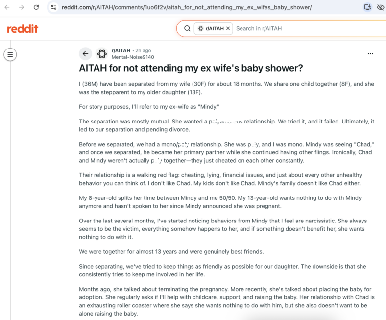Screen dimensions: 386x320
Task: Open the r/AITAH subreddit link
Action: click(x=121, y=50)
